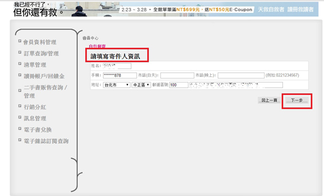Open 訂單查詢/管理 in the sidebar

(41, 54)
